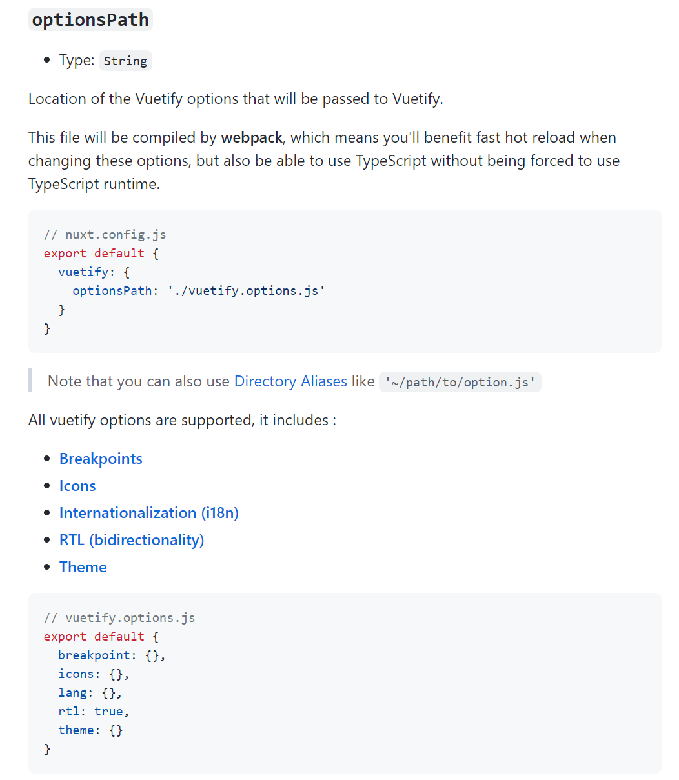Click the icons: {} code line
This screenshot has height=780, width=679.
(94, 674)
